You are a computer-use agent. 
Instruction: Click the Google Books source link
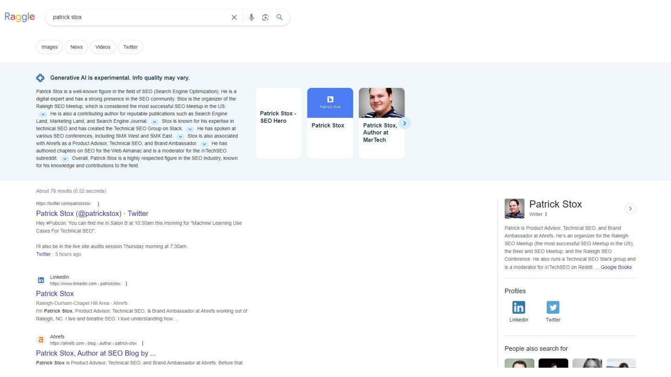(x=616, y=267)
